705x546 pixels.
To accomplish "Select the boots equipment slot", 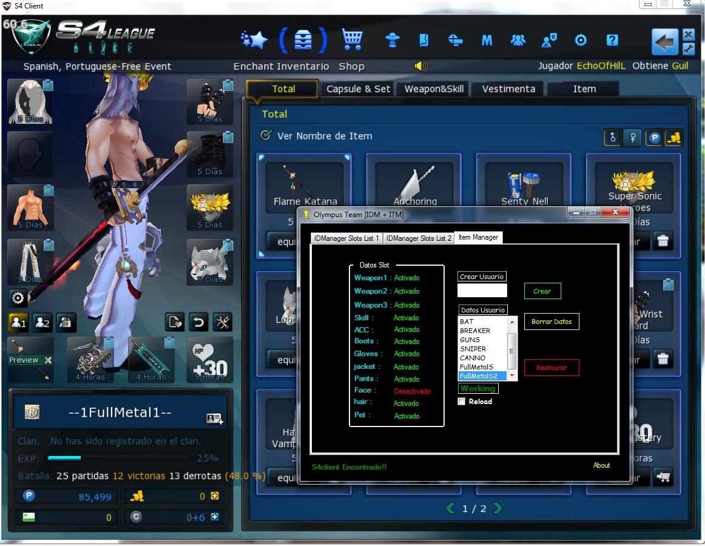I will pyautogui.click(x=210, y=154).
